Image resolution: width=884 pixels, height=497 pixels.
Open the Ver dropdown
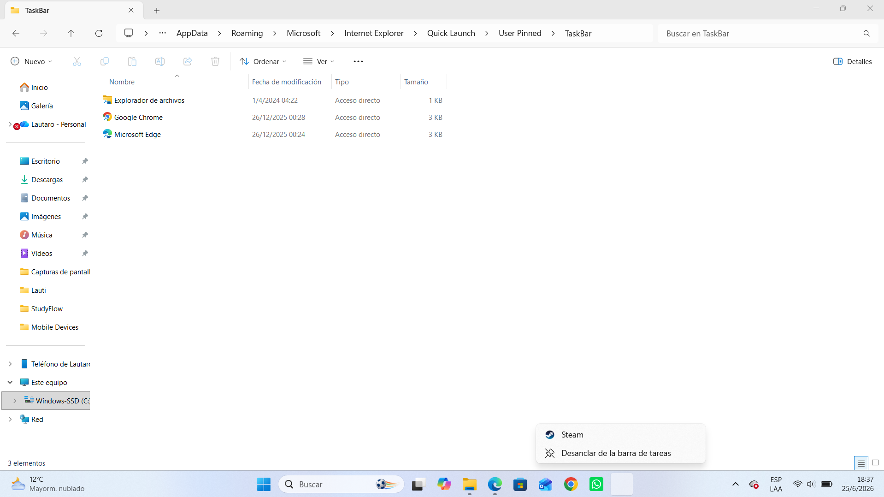319,61
